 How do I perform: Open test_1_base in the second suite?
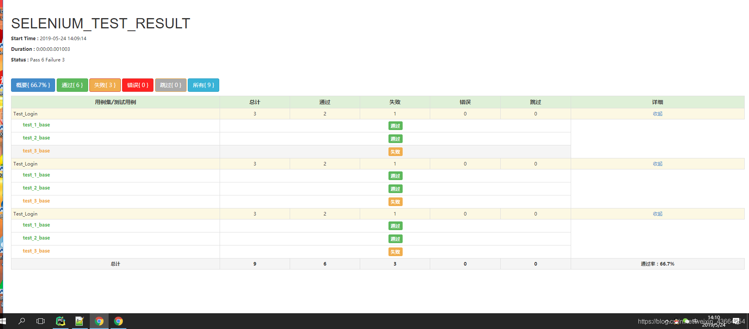[36, 175]
